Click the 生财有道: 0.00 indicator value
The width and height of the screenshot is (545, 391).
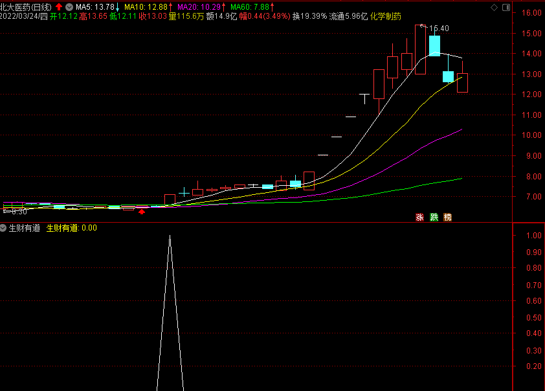coord(72,228)
